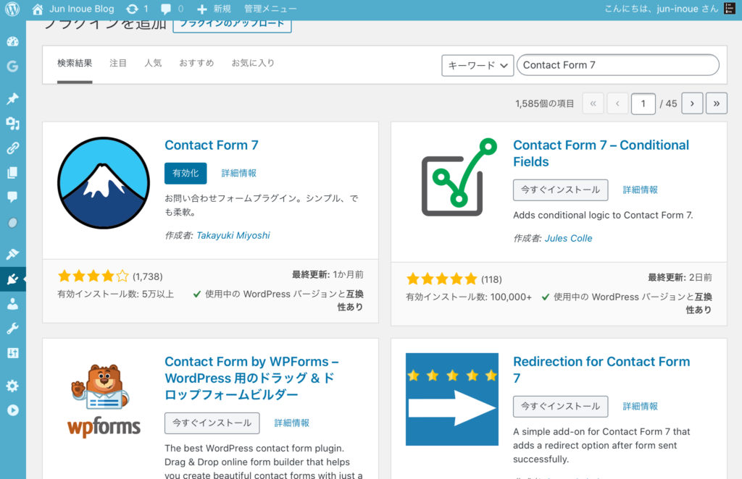Image resolution: width=742 pixels, height=479 pixels.
Task: Open the キーワード search type dropdown
Action: (478, 65)
